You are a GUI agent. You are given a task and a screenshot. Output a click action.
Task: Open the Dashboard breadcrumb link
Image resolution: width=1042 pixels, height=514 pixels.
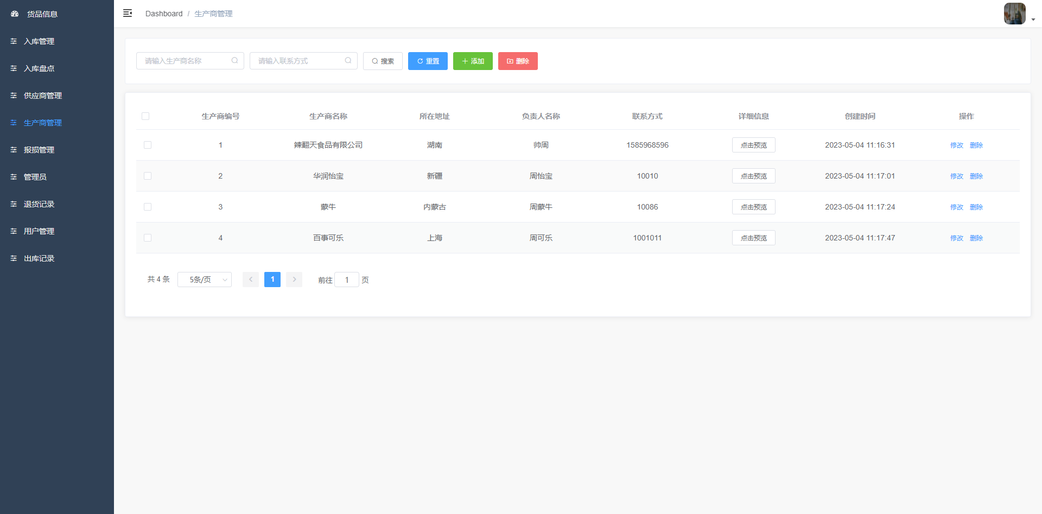163,13
